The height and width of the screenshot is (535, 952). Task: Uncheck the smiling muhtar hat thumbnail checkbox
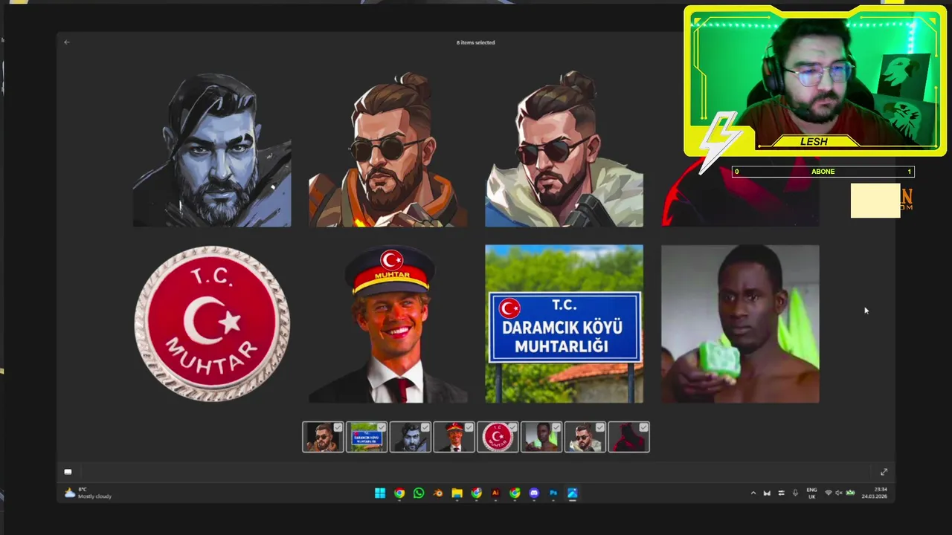point(469,427)
